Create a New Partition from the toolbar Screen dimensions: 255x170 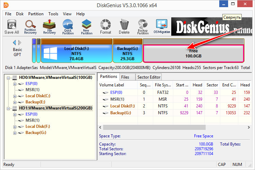tap(87, 27)
